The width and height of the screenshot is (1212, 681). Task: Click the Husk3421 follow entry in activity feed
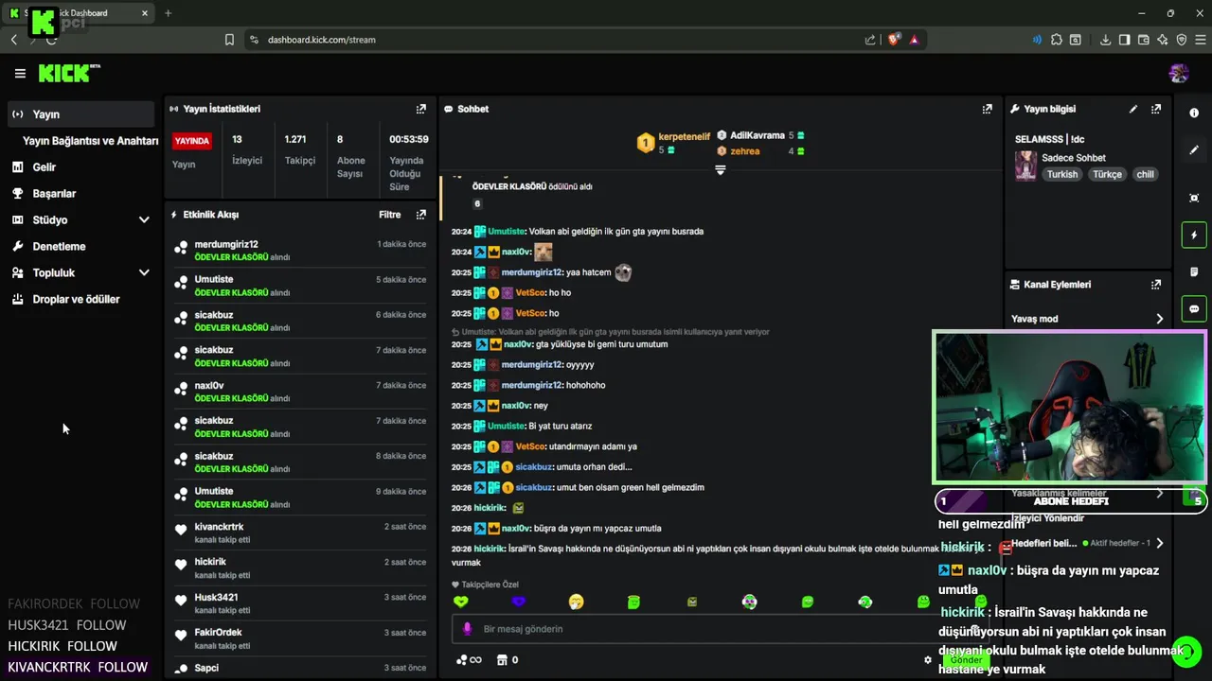(300, 603)
